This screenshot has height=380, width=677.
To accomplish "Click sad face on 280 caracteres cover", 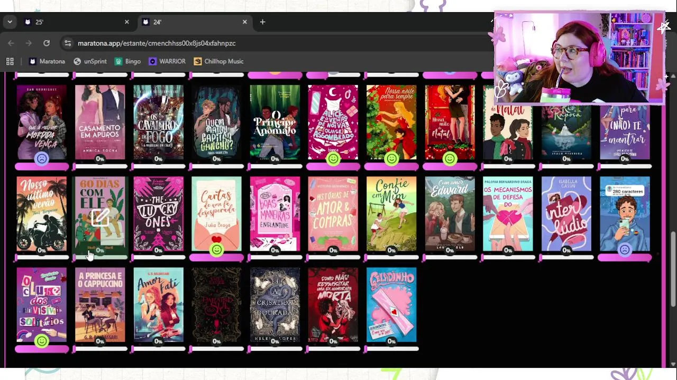I will (x=625, y=250).
